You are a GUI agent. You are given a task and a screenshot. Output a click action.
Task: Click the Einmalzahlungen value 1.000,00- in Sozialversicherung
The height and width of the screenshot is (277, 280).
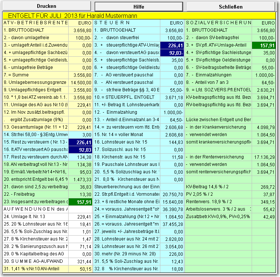[x=264, y=75]
